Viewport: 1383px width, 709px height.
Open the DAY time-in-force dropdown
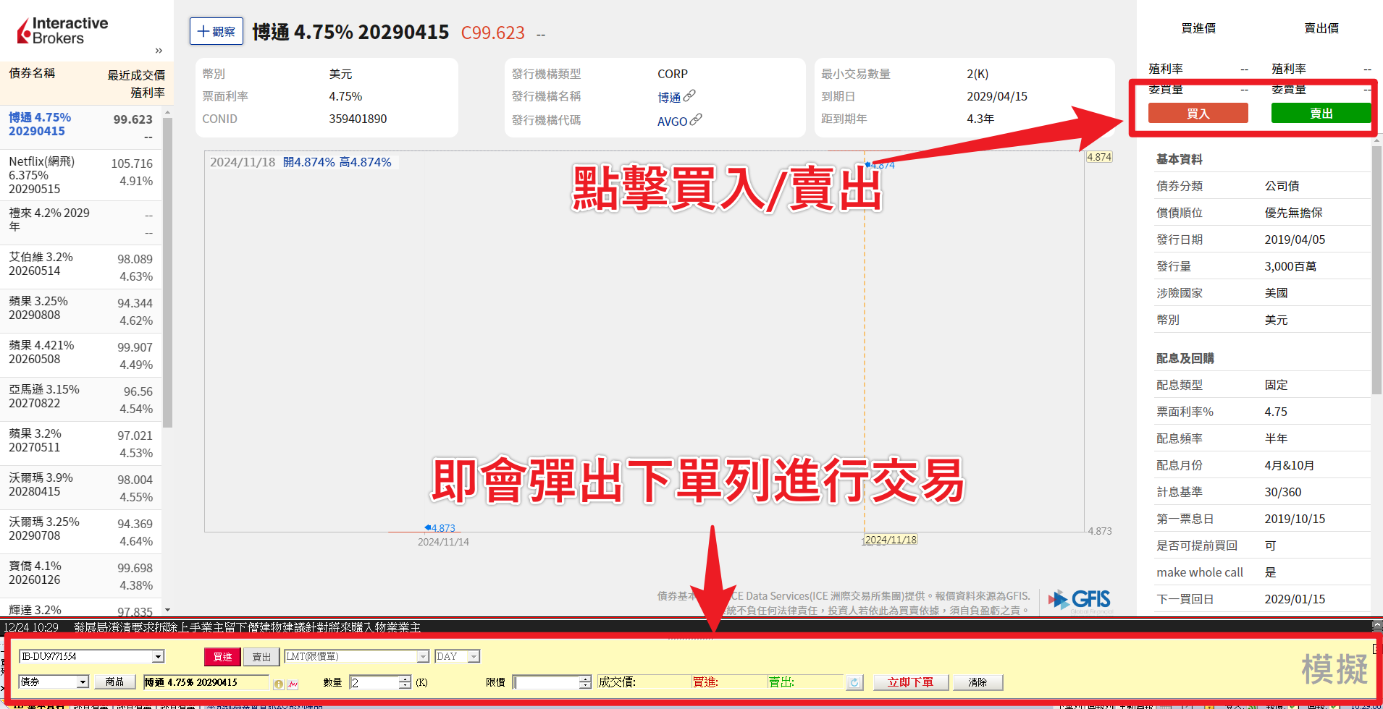tap(457, 656)
